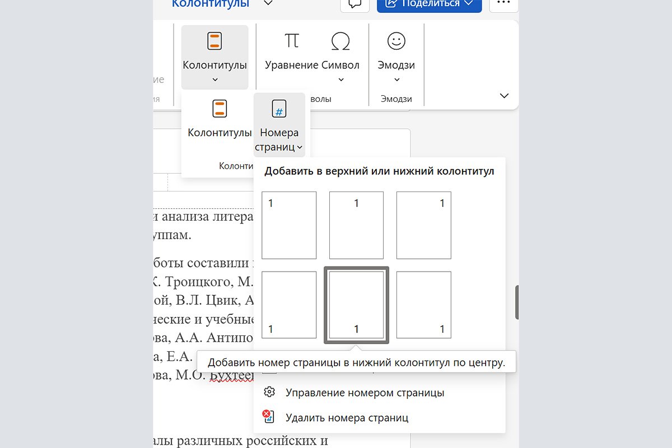Screen dimensions: 672x448
Task: Click the gear icon for page number management
Action: point(269,393)
